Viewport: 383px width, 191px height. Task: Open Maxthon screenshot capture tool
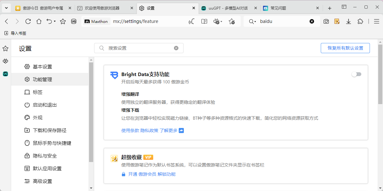point(326,21)
